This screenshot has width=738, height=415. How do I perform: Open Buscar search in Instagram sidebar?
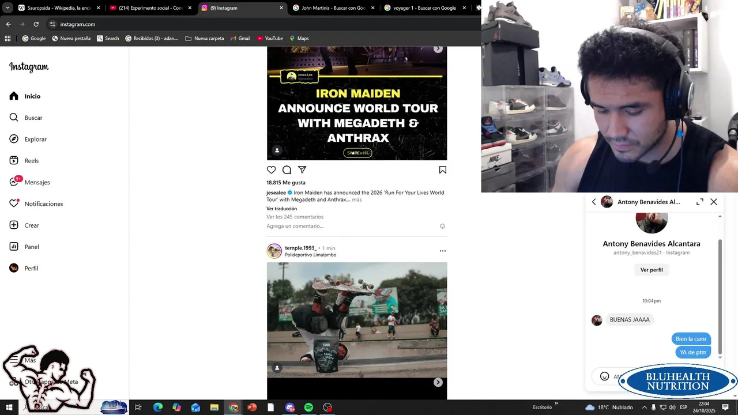pos(26,118)
